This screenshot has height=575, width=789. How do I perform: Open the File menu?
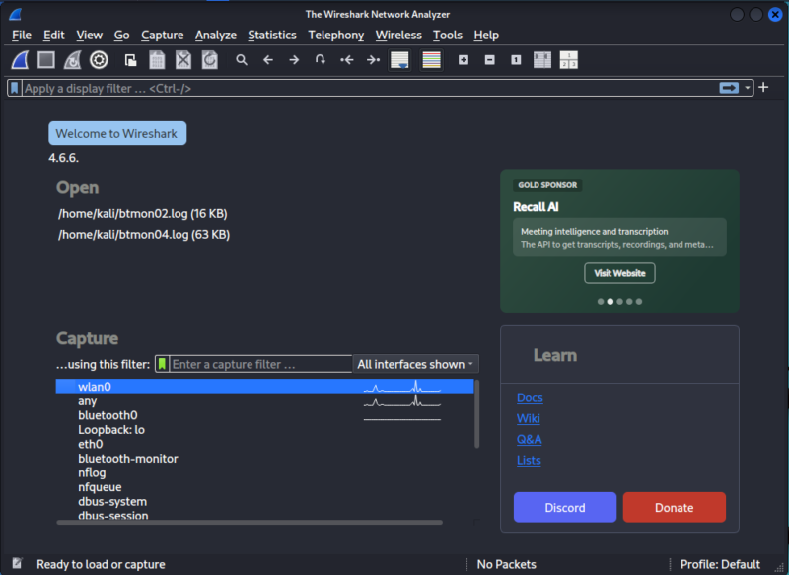[22, 36]
